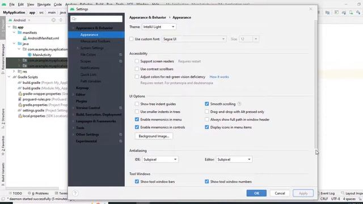Click the help icon beside Smooth scrolling
The width and height of the screenshot is (363, 204).
click(239, 104)
